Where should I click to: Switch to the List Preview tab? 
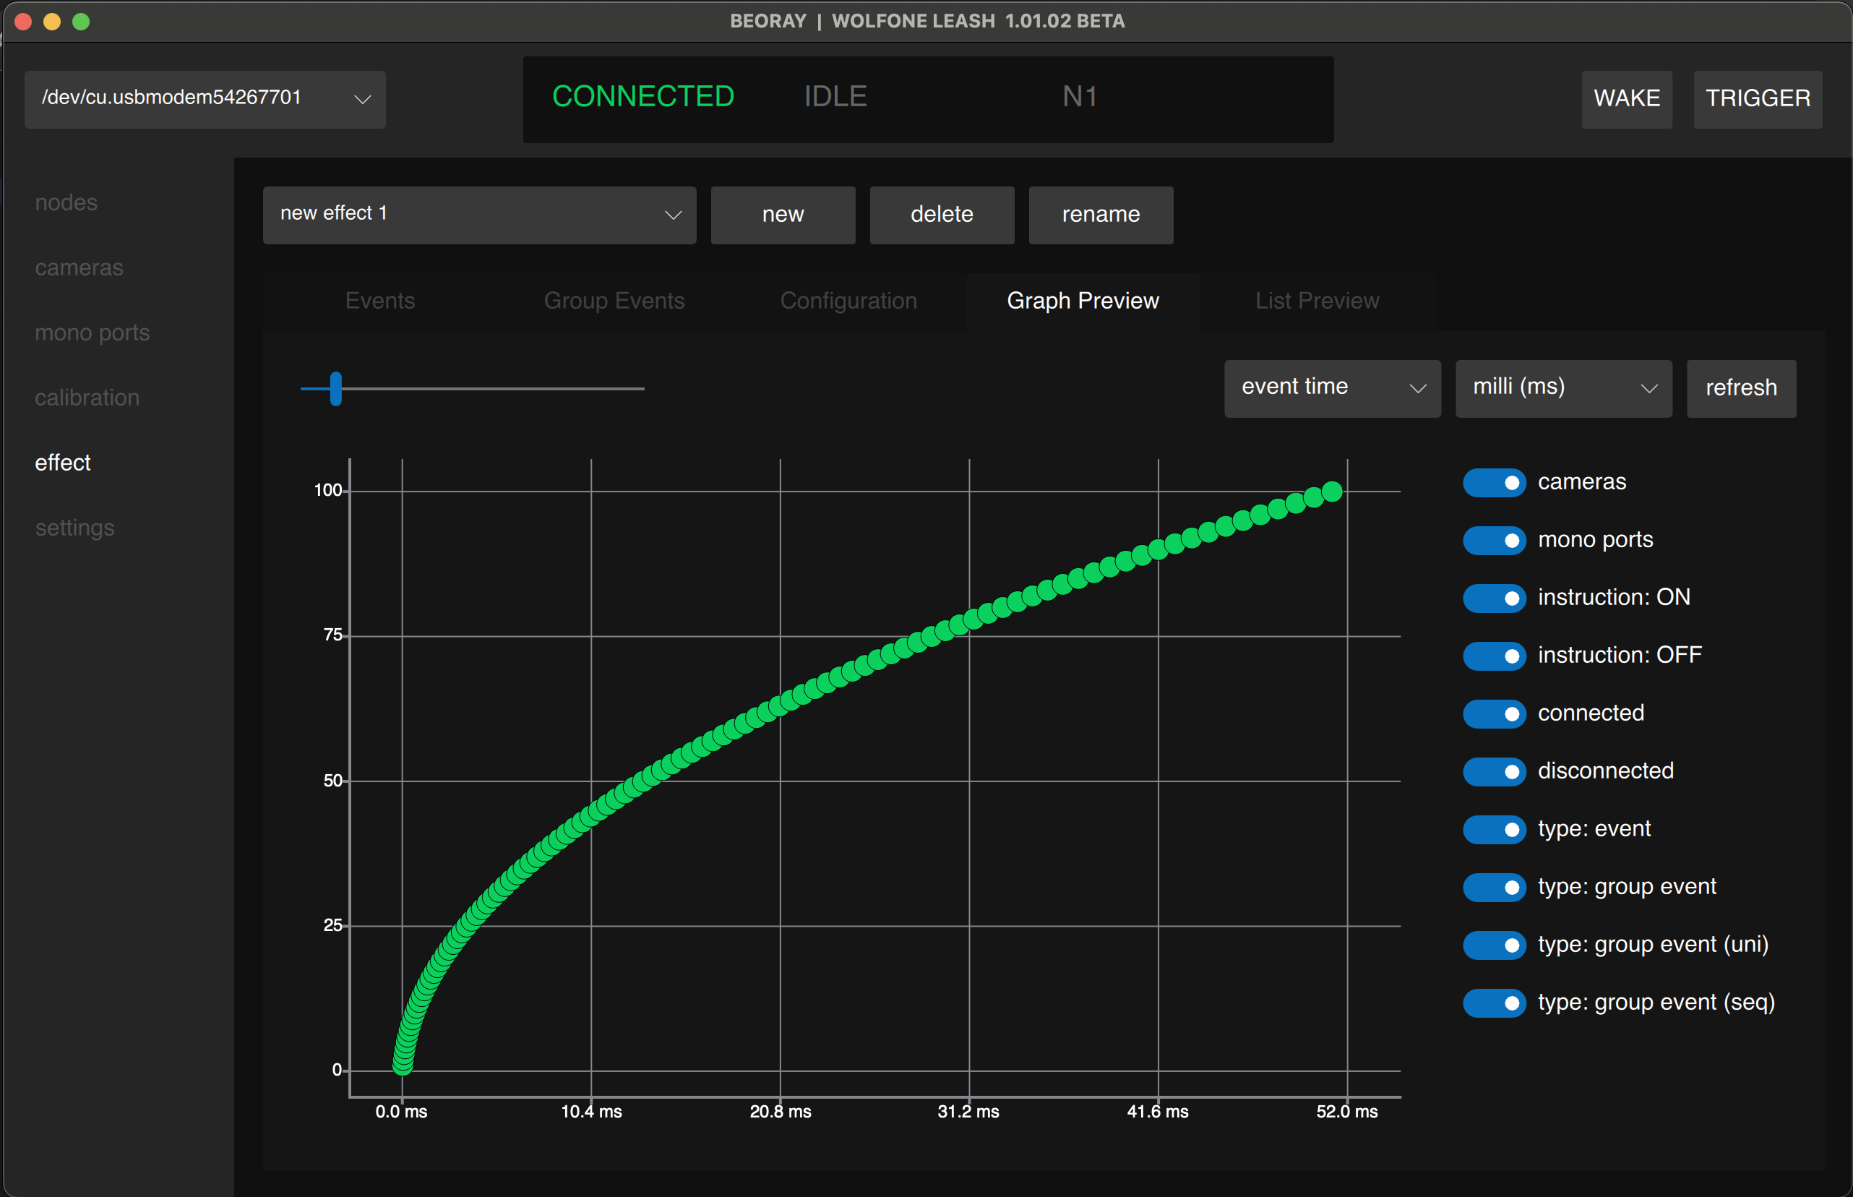point(1316,301)
